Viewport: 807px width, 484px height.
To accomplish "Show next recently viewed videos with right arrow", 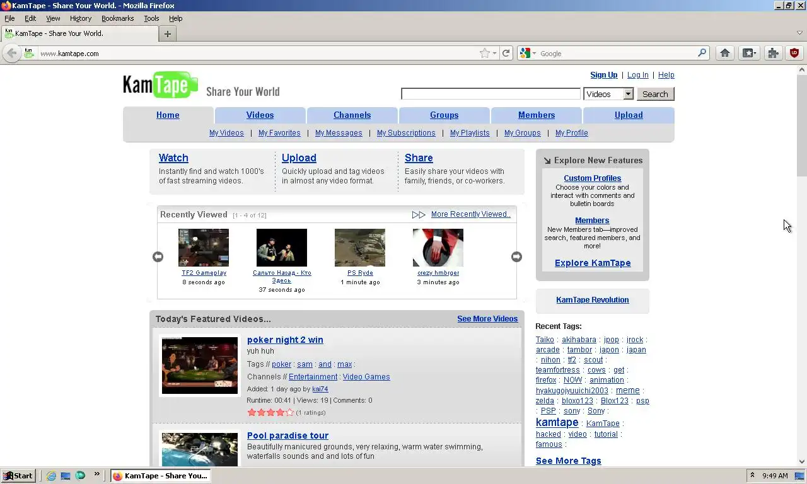I will point(516,256).
